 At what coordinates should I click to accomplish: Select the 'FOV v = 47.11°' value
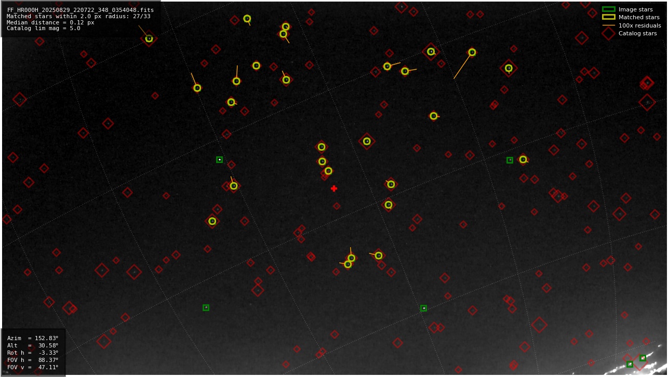tap(33, 368)
